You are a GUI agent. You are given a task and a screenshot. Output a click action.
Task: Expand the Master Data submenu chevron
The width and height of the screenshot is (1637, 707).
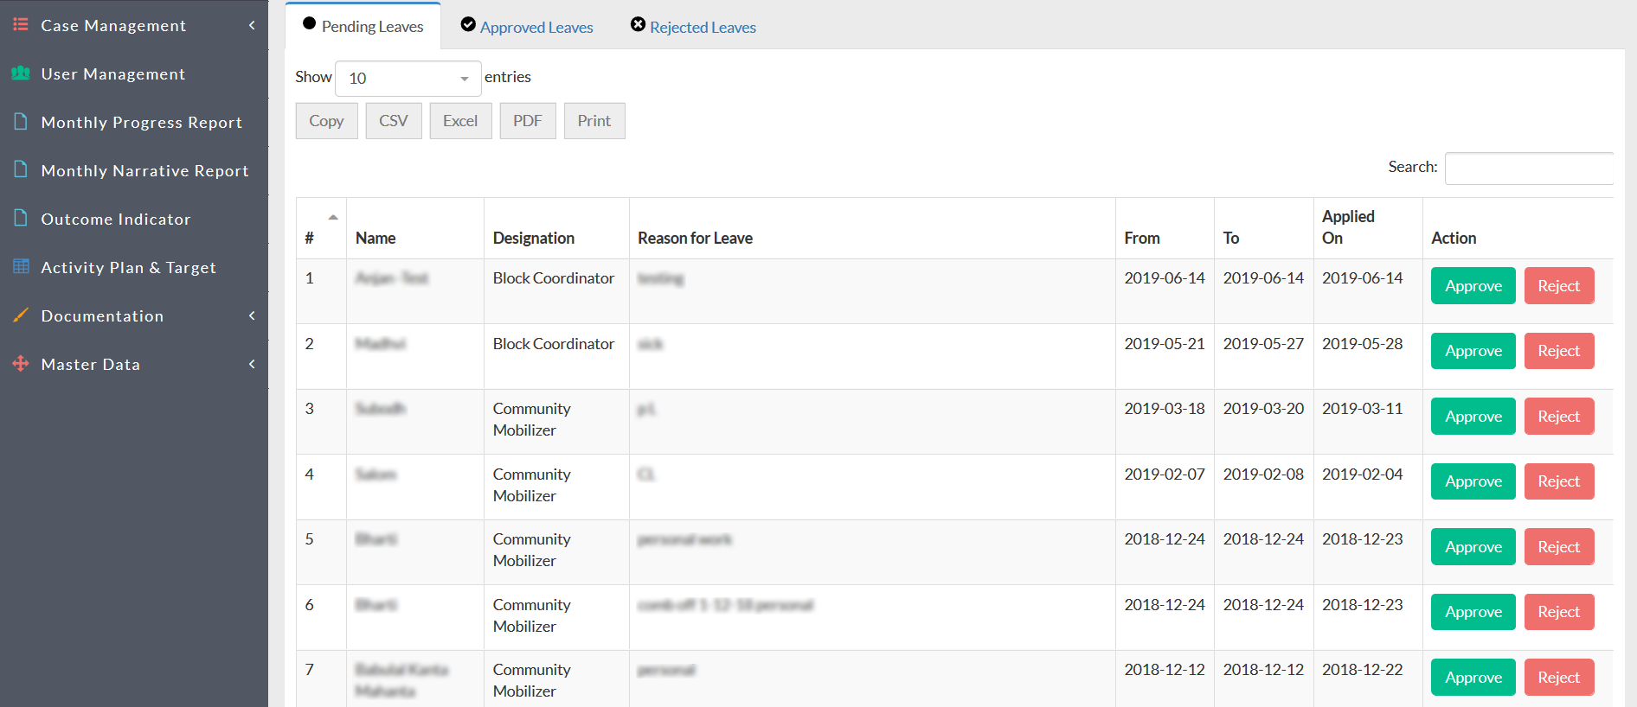tap(252, 364)
